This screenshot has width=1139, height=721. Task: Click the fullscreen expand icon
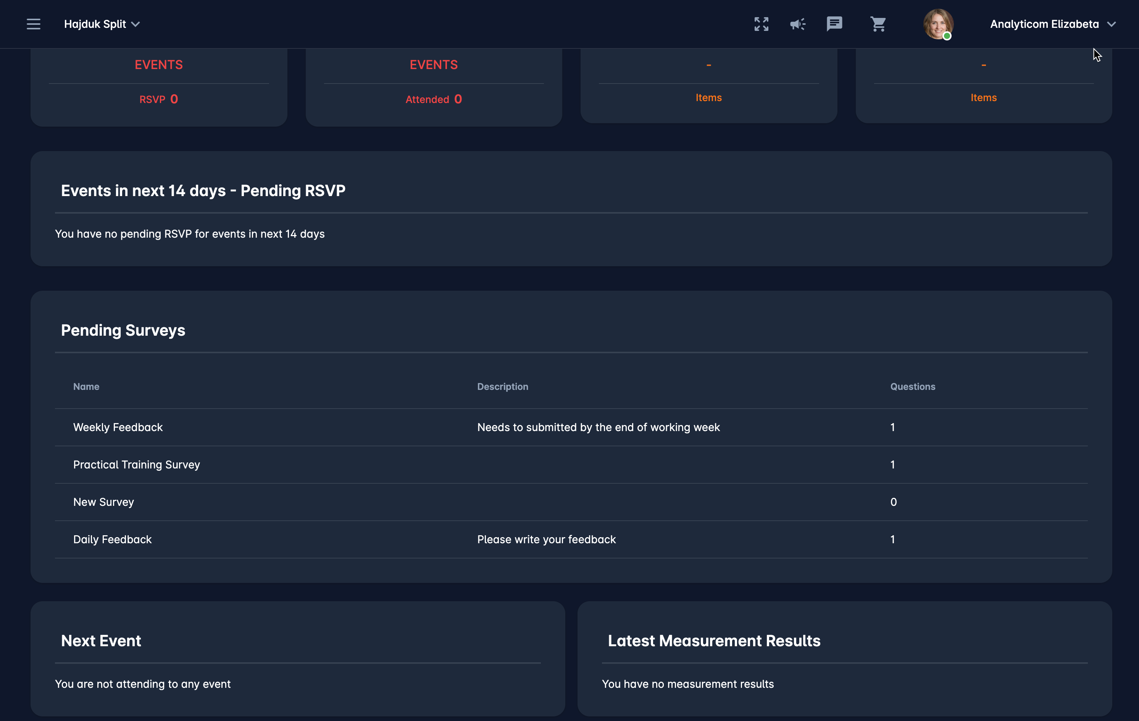click(761, 24)
